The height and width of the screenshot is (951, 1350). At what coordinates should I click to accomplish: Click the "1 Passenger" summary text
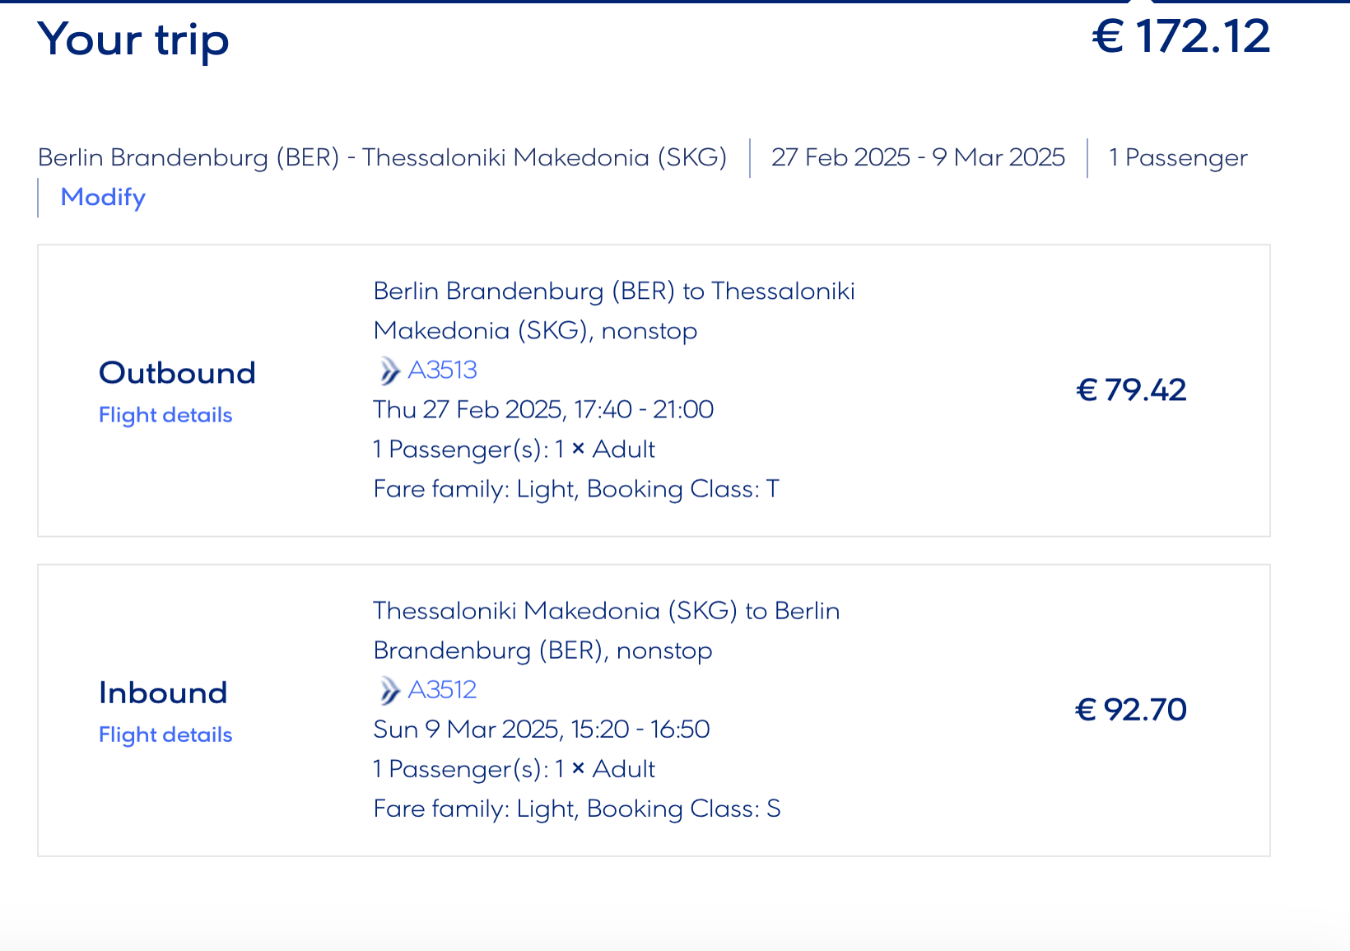tap(1178, 157)
